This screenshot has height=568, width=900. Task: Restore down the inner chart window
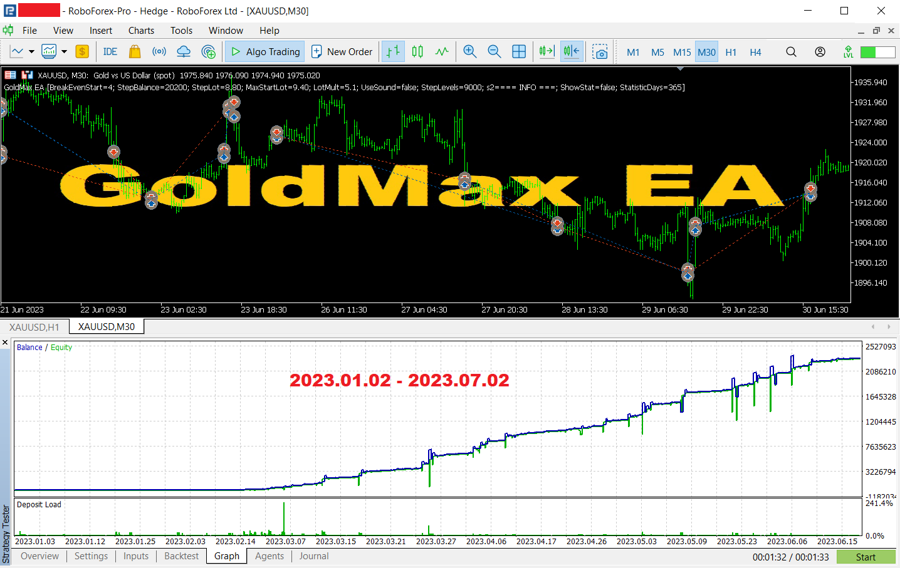click(876, 31)
